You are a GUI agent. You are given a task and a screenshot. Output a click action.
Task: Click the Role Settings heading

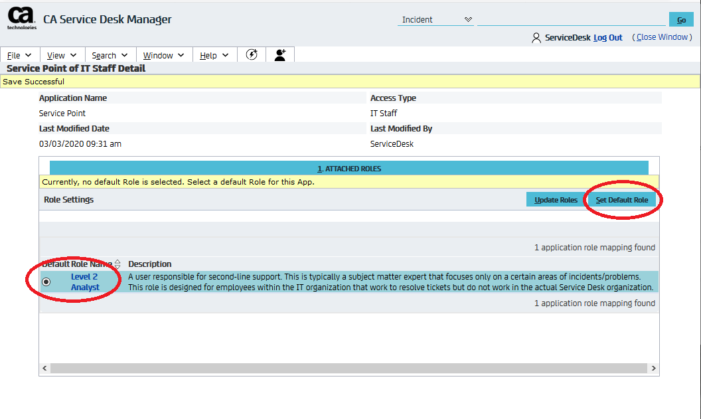69,199
